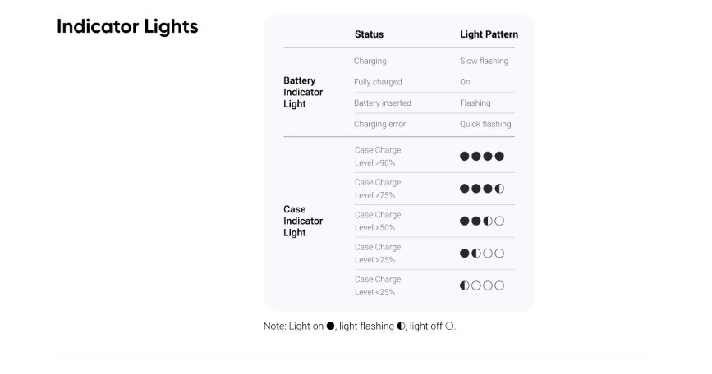This screenshot has height=374, width=712.
Task: Click the light pattern dots for <25% level
Action: coord(482,285)
